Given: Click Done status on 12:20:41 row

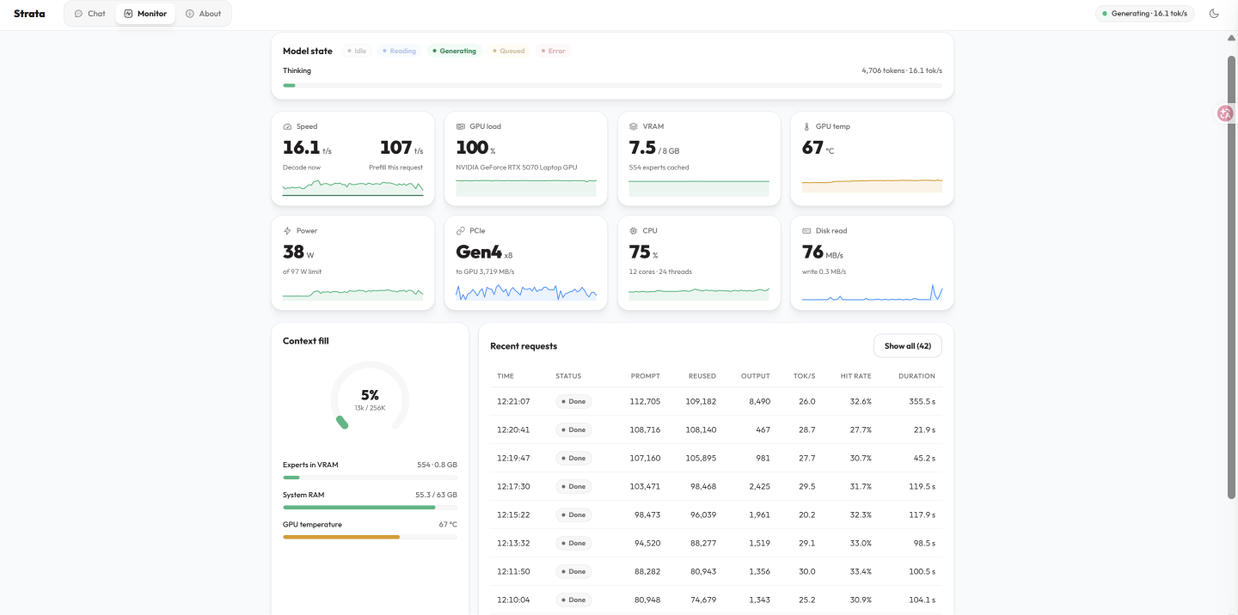Looking at the screenshot, I should (573, 429).
